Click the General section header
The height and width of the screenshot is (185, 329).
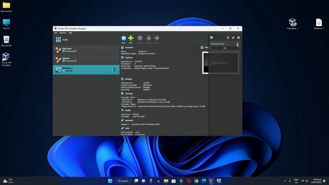(x=129, y=48)
